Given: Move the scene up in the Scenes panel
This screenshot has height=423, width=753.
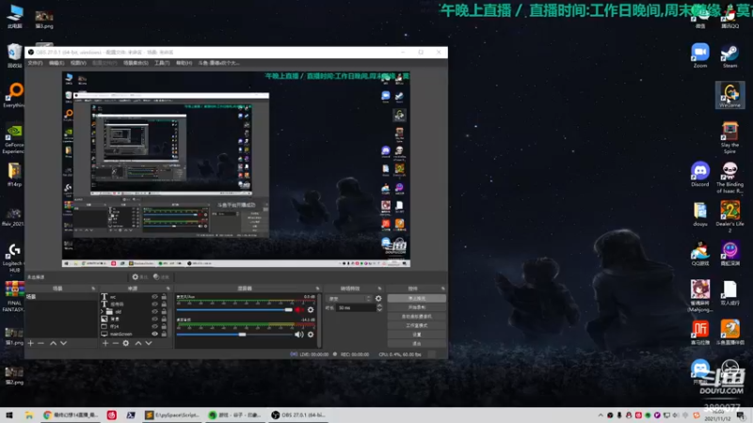Looking at the screenshot, I should 54,343.
